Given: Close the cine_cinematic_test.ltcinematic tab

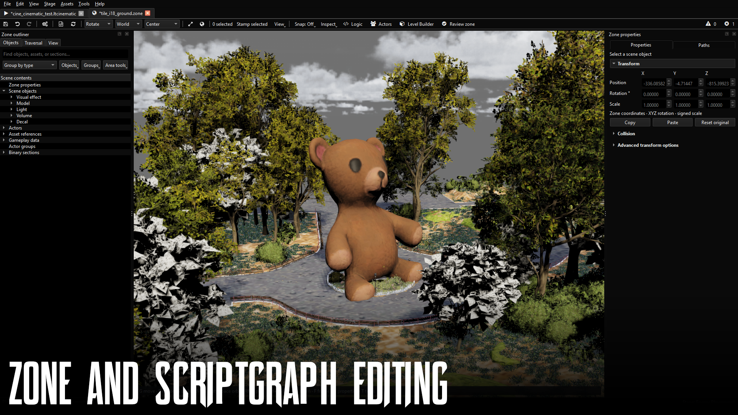Looking at the screenshot, I should 81,13.
